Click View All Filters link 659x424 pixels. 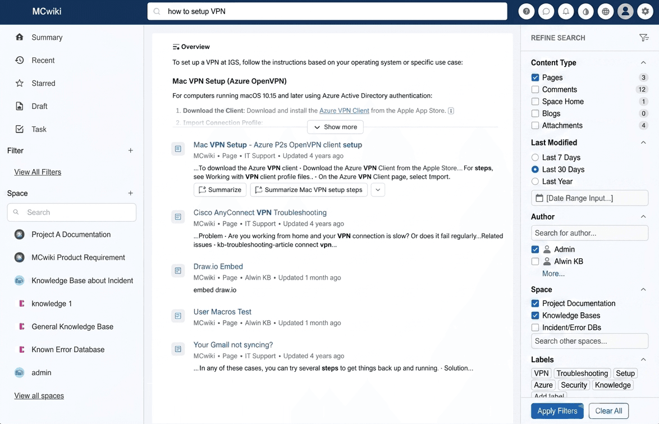[38, 172]
